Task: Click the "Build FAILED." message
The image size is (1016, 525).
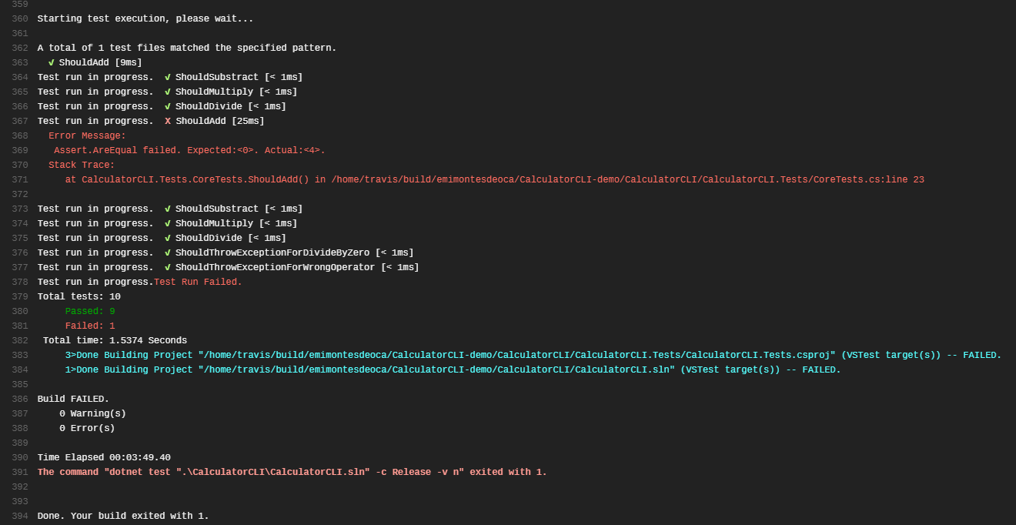Action: 73,399
